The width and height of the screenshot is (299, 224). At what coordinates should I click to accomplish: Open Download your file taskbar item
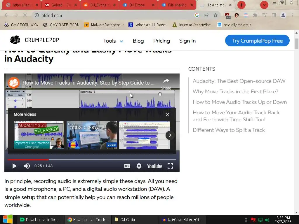[40, 220]
